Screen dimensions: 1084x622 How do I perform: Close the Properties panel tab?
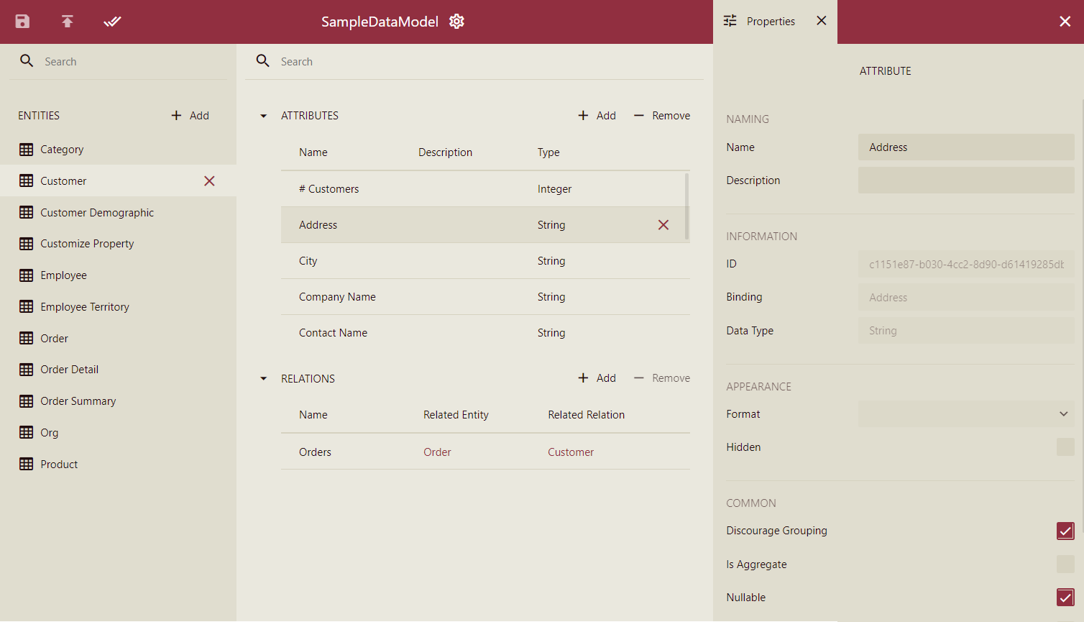822,21
